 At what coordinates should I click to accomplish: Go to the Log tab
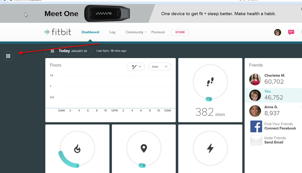(112, 32)
